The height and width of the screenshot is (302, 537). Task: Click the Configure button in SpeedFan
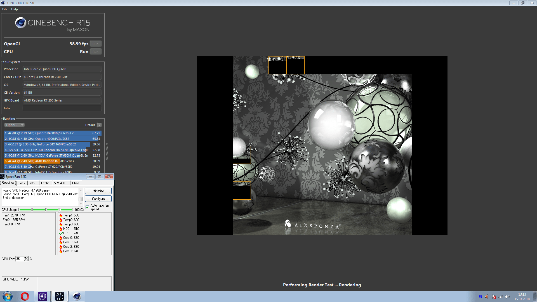98,199
